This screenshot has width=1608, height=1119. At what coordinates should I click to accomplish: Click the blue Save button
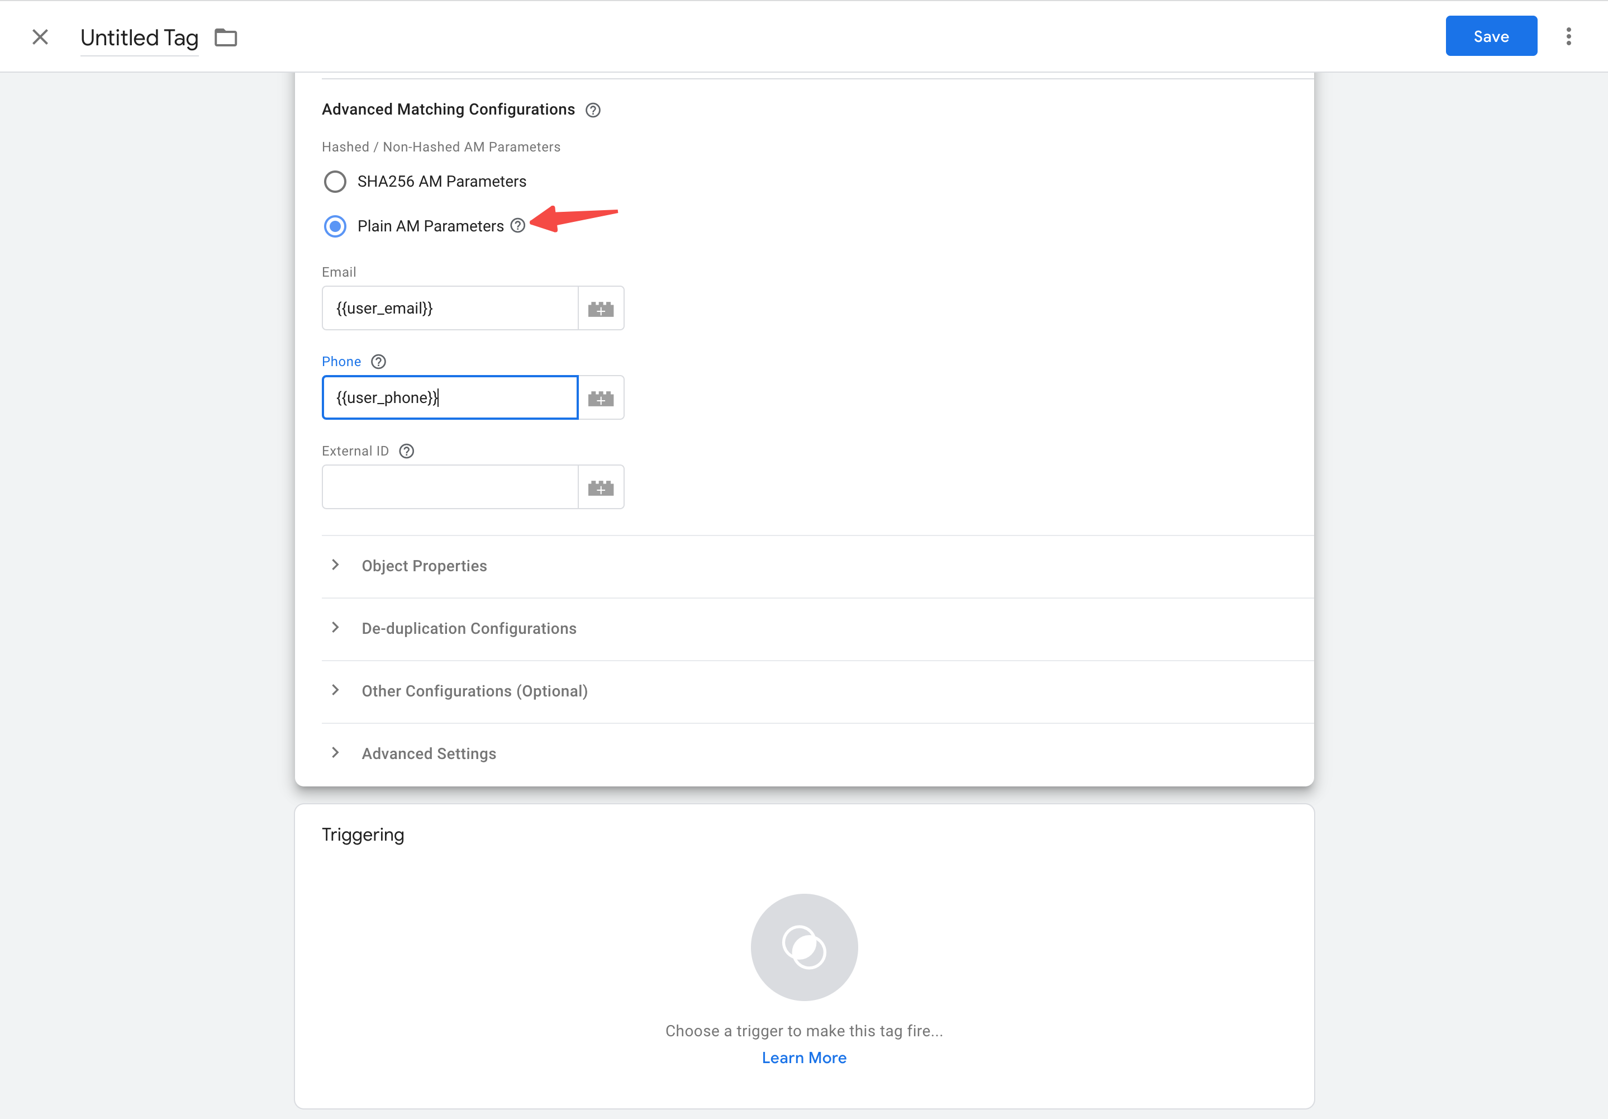(x=1490, y=36)
